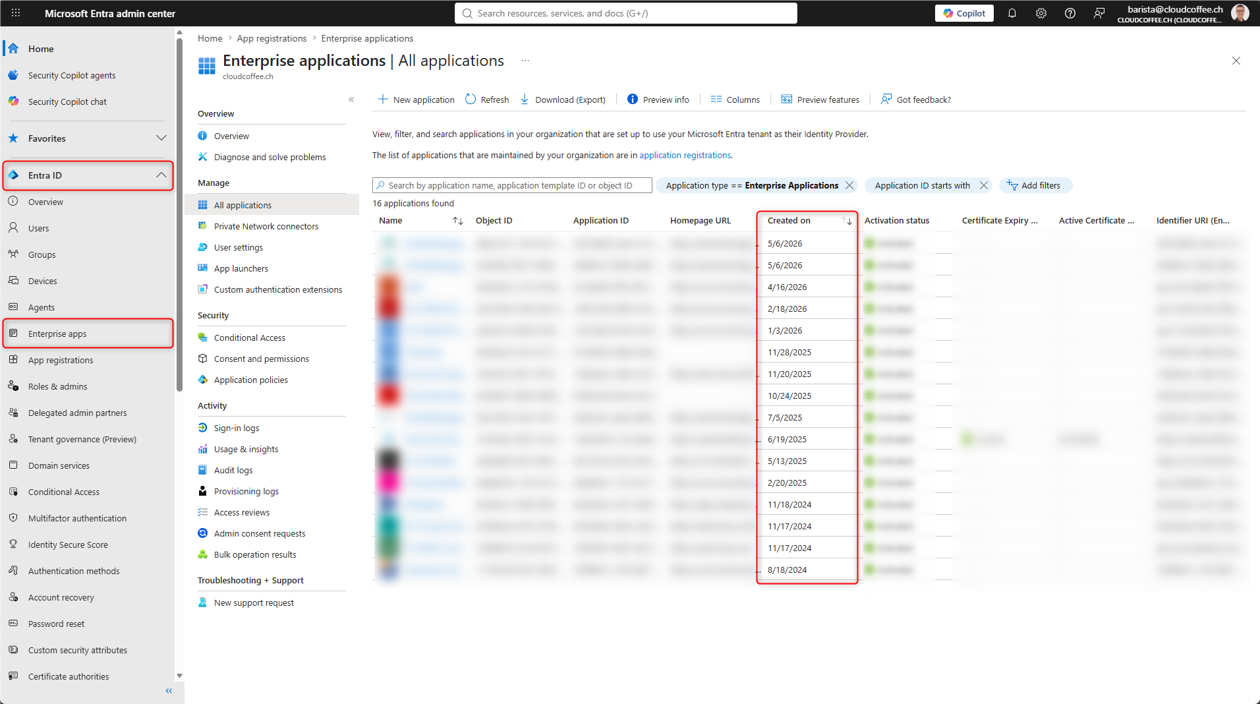This screenshot has height=704, width=1260.
Task: Open Groups in left navigation
Action: pos(42,254)
